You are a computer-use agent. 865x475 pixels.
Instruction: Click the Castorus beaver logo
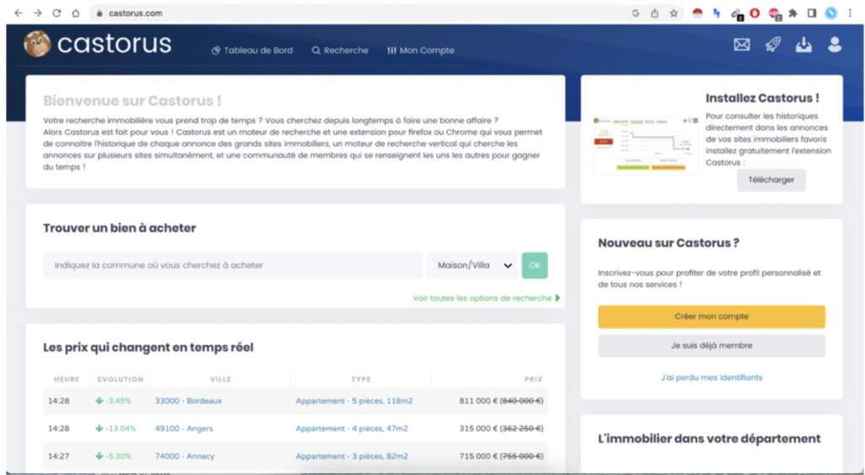click(37, 44)
